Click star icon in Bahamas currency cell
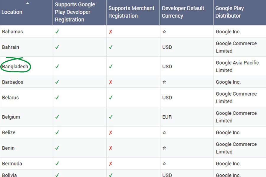Image resolution: width=266 pixels, height=177 pixels. point(164,32)
